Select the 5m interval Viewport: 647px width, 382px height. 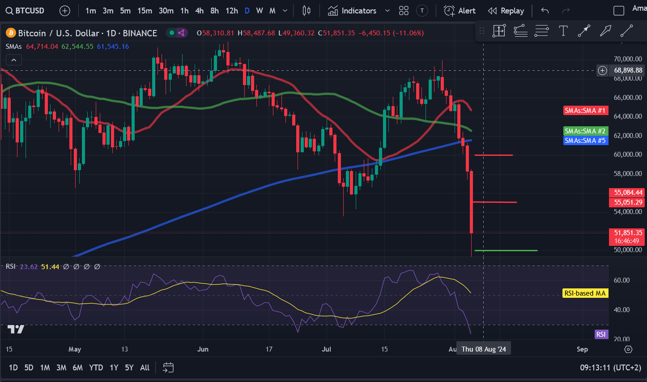125,11
